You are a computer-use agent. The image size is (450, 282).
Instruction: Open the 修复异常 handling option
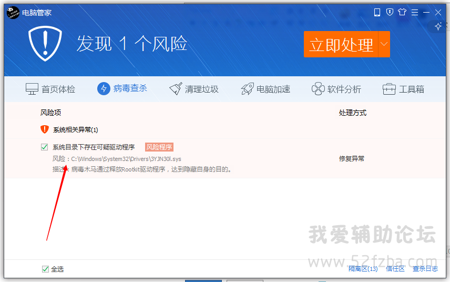click(352, 158)
